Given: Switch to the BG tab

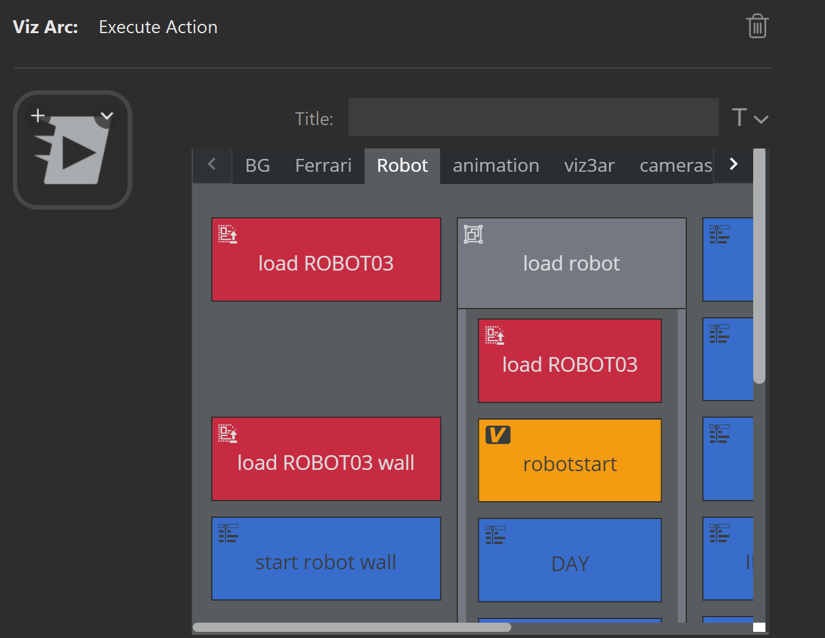Looking at the screenshot, I should click(x=257, y=166).
